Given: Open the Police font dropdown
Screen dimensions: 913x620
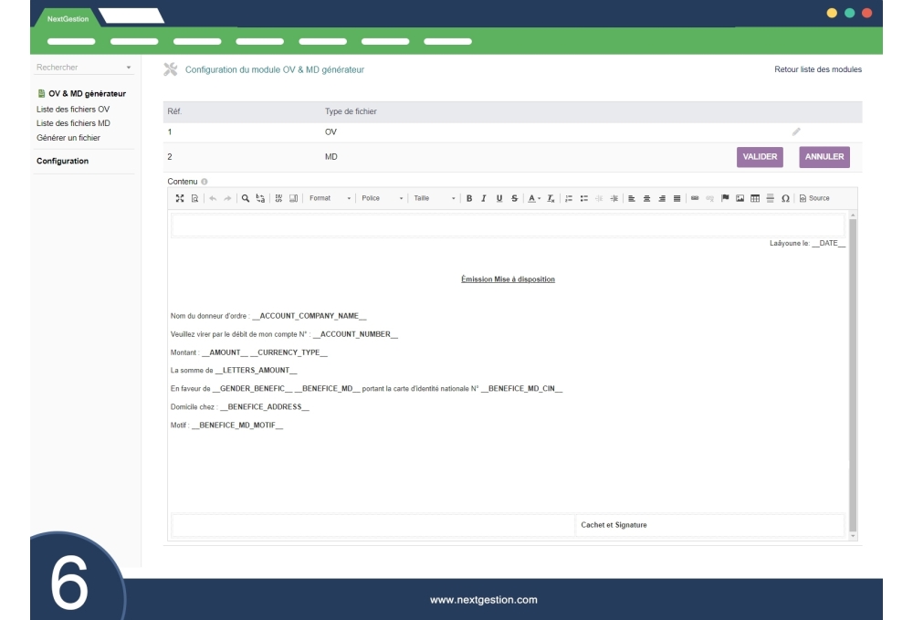Looking at the screenshot, I should click(382, 198).
